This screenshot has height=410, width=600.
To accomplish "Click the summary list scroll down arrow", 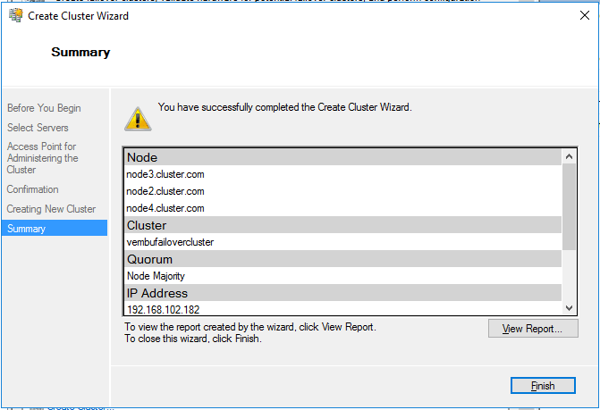I will click(569, 308).
